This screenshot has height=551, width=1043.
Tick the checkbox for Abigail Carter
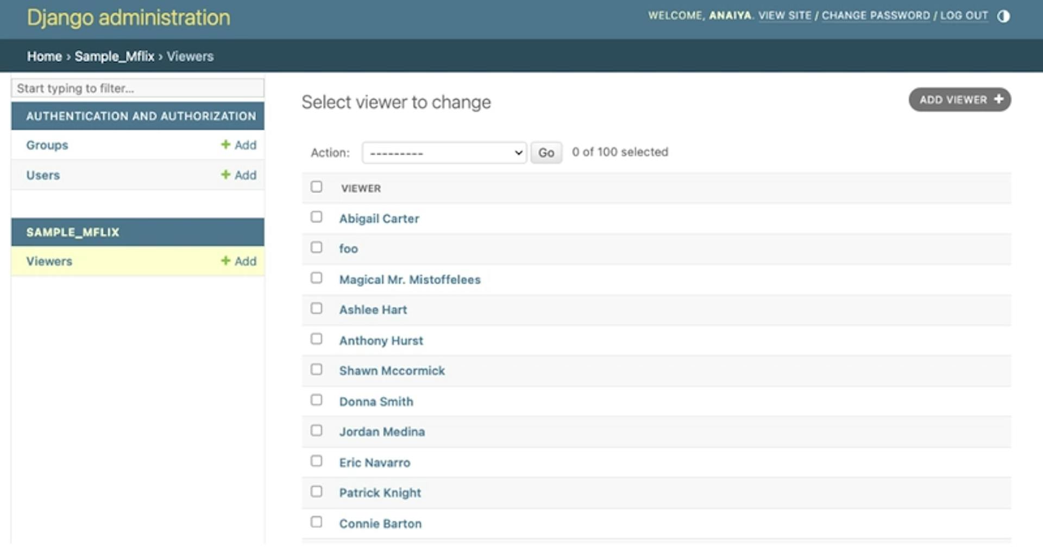pos(316,217)
